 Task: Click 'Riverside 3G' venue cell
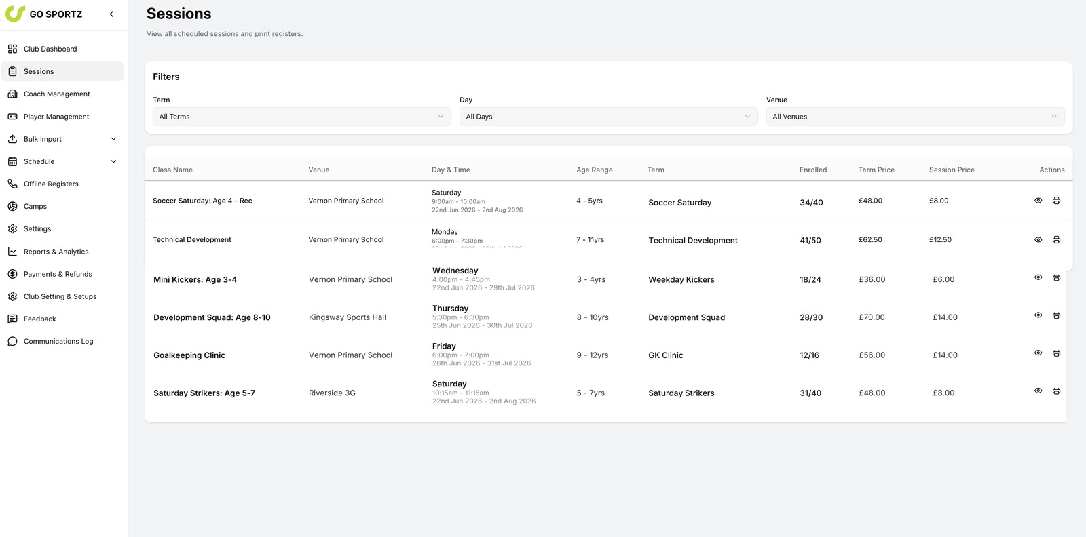click(332, 393)
